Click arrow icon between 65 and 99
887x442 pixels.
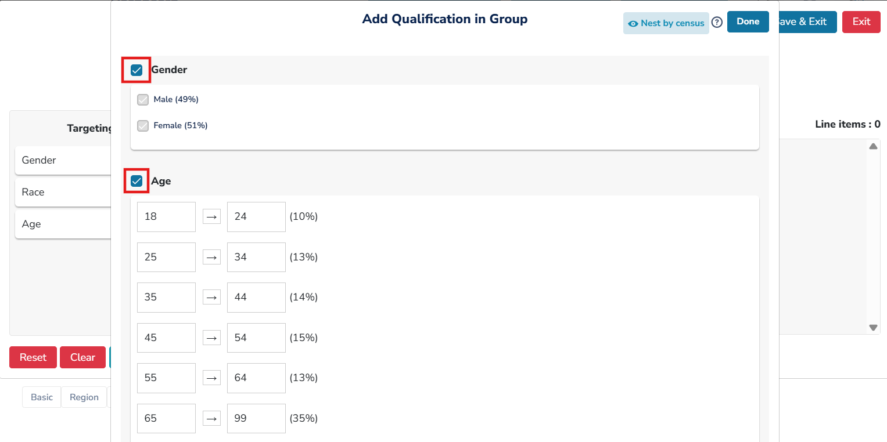211,418
